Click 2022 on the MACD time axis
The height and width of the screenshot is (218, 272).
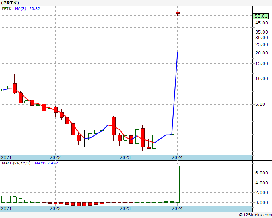55,208
